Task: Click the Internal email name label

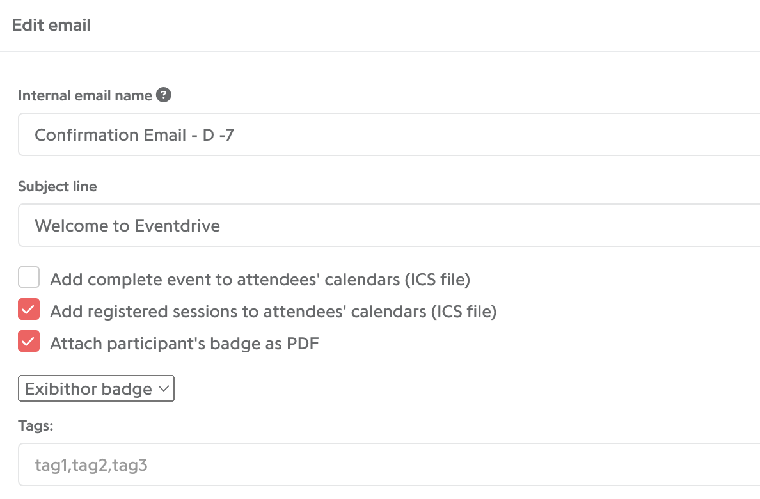Action: [85, 95]
